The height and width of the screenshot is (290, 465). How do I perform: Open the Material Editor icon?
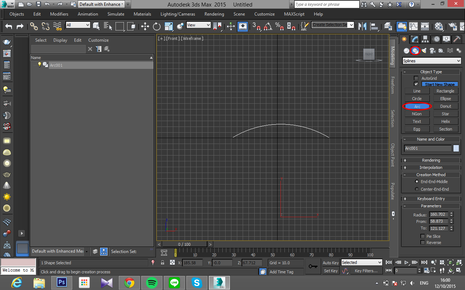point(439,26)
